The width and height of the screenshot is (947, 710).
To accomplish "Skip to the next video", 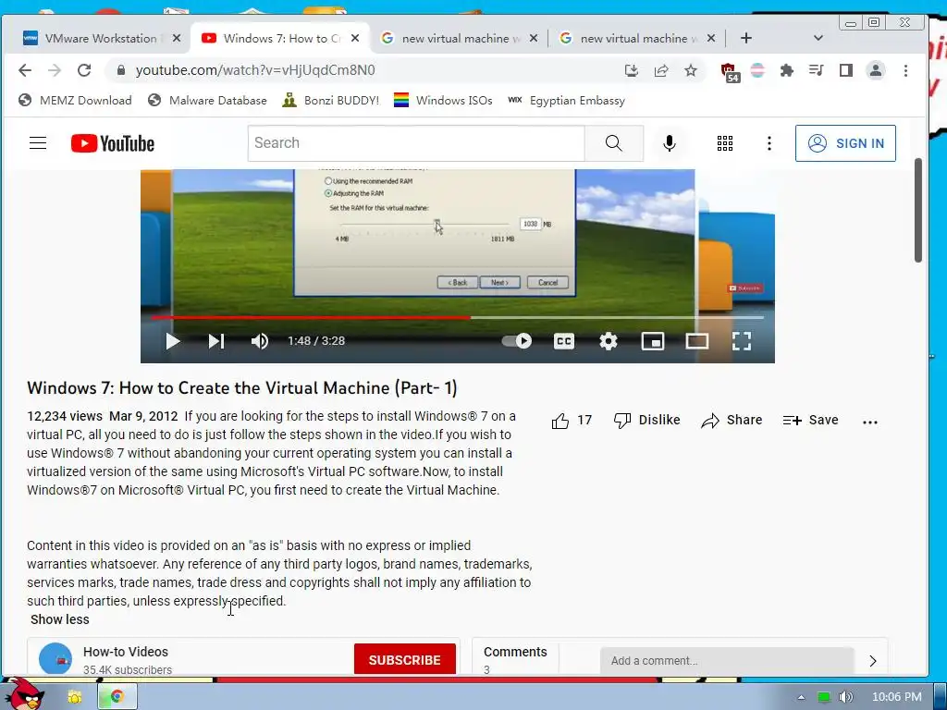I will coord(216,341).
